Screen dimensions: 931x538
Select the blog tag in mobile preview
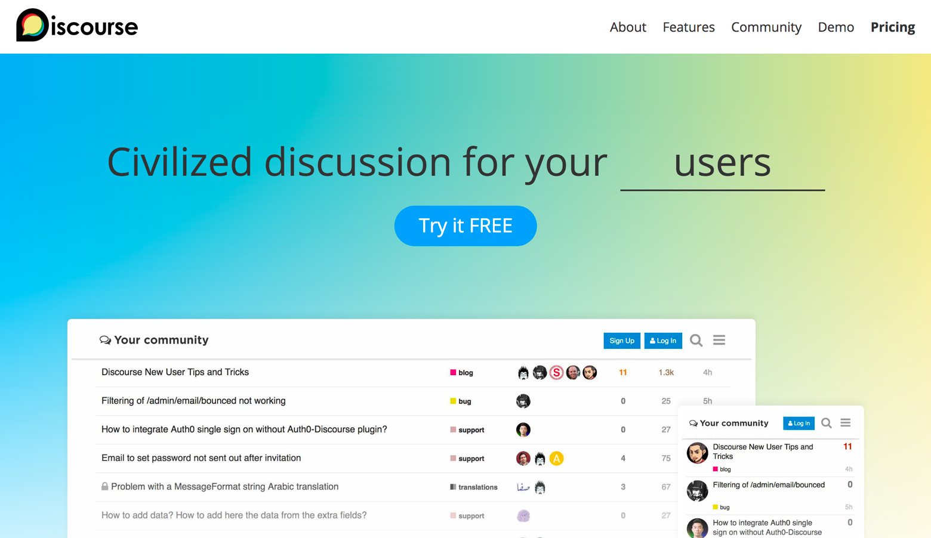point(722,469)
